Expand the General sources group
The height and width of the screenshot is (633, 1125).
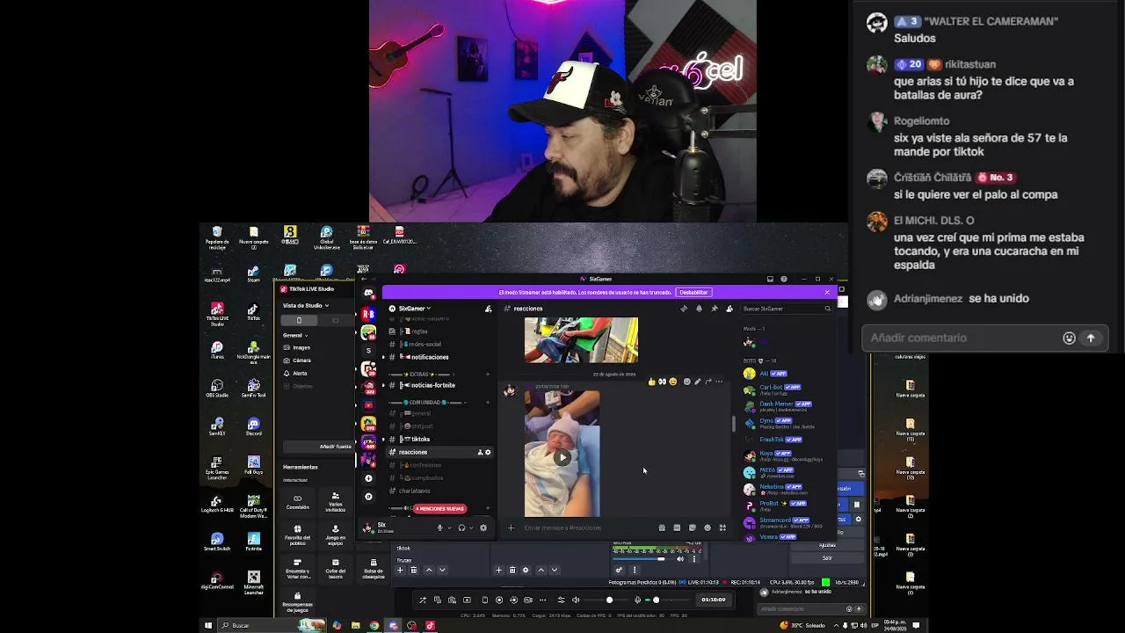(x=295, y=335)
